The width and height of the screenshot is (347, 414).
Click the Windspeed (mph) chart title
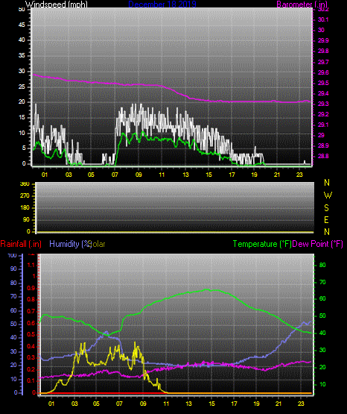click(x=57, y=4)
